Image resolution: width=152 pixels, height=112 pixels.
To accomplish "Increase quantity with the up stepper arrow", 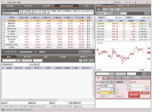I will click(x=114, y=89).
